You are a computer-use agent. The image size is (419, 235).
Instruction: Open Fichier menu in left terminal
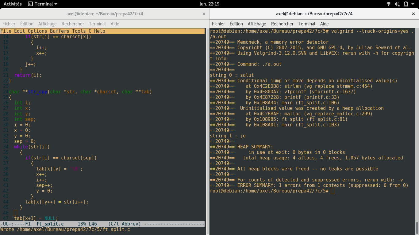pos(9,24)
